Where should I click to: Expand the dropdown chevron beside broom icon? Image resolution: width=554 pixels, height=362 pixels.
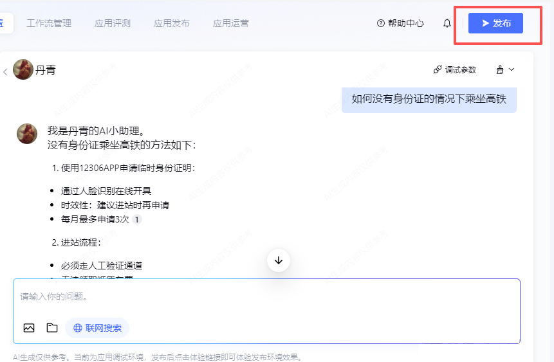[512, 69]
